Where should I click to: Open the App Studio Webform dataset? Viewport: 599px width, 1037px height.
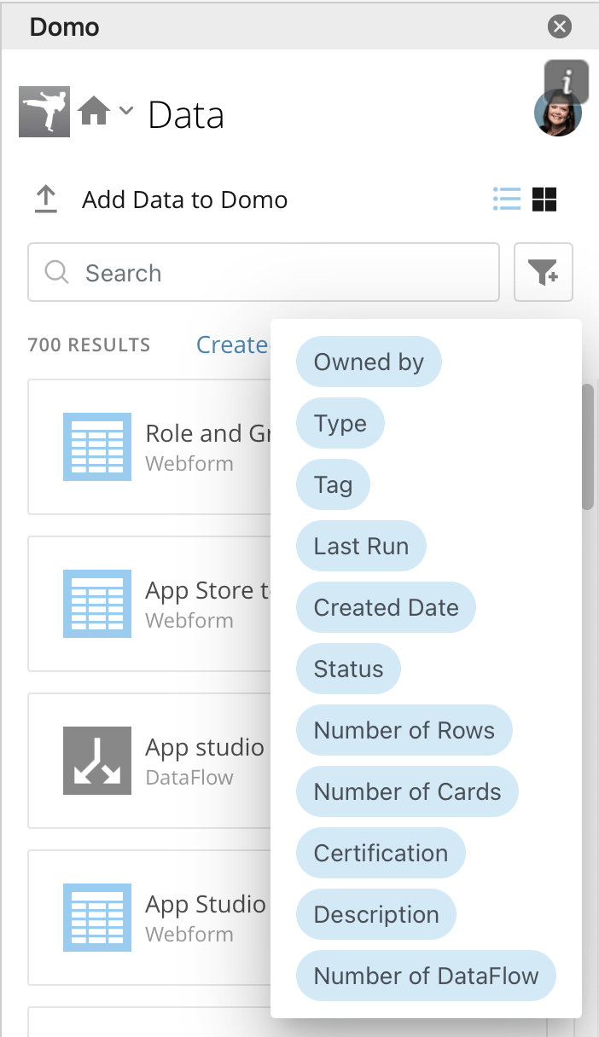click(149, 918)
